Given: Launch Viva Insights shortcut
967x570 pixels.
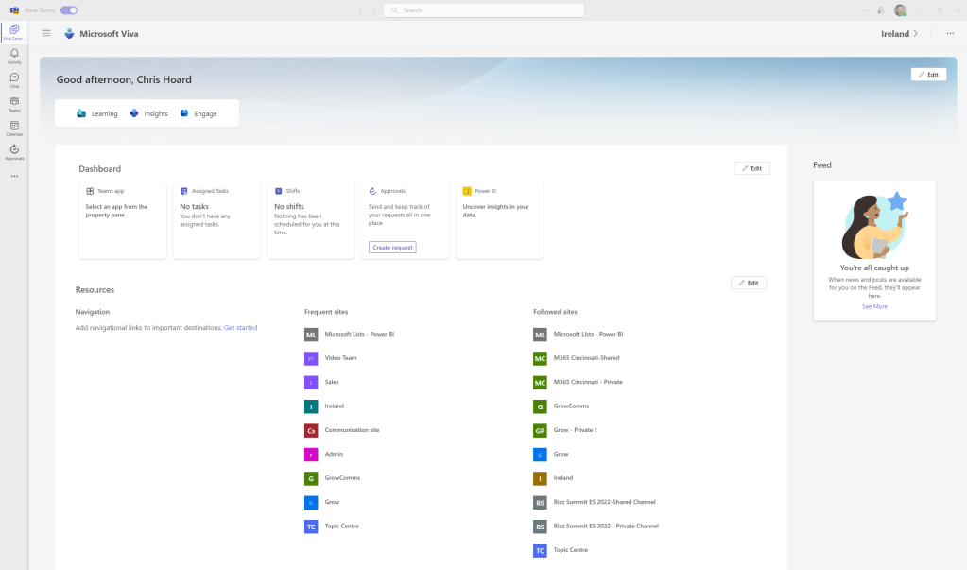Looking at the screenshot, I should click(x=148, y=113).
